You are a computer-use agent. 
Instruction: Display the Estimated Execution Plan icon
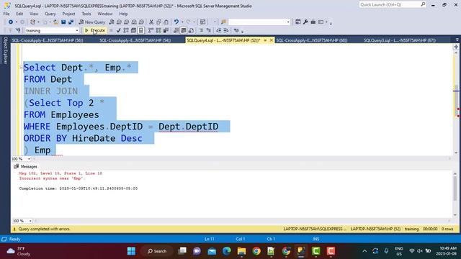coord(126,30)
